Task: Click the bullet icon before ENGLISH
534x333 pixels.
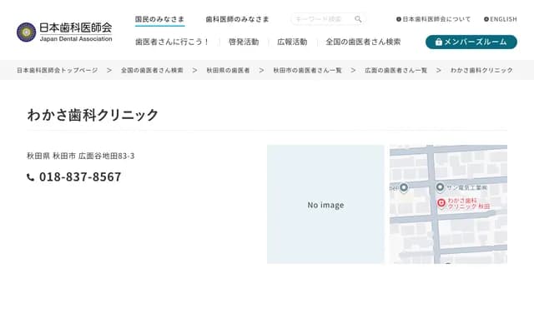Action: [x=486, y=19]
